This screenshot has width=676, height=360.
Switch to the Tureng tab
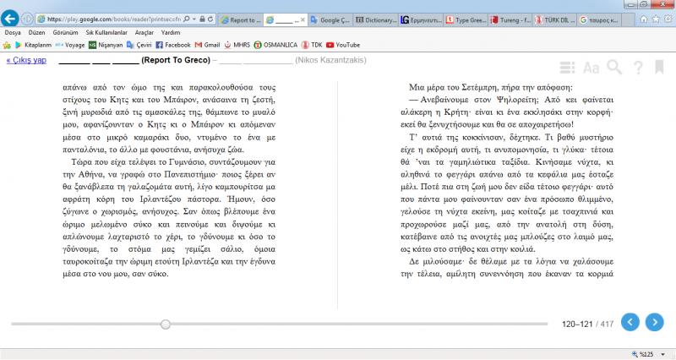coord(511,19)
